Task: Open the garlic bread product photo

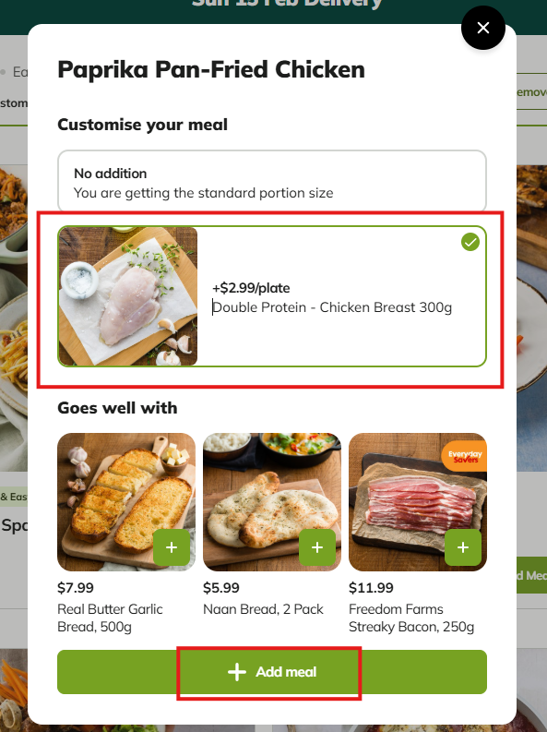Action: pyautogui.click(x=126, y=502)
